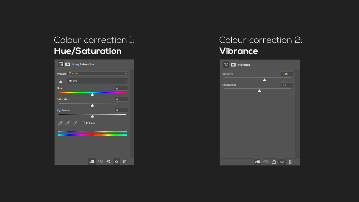Click the Lightness slider handle
Image resolution: width=359 pixels, height=202 pixels.
(92, 116)
